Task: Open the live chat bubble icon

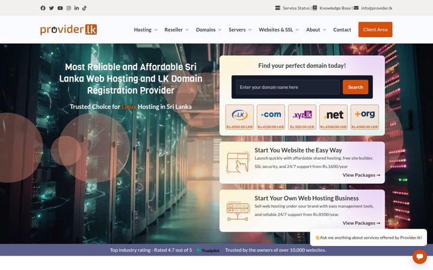Action: 420,257
